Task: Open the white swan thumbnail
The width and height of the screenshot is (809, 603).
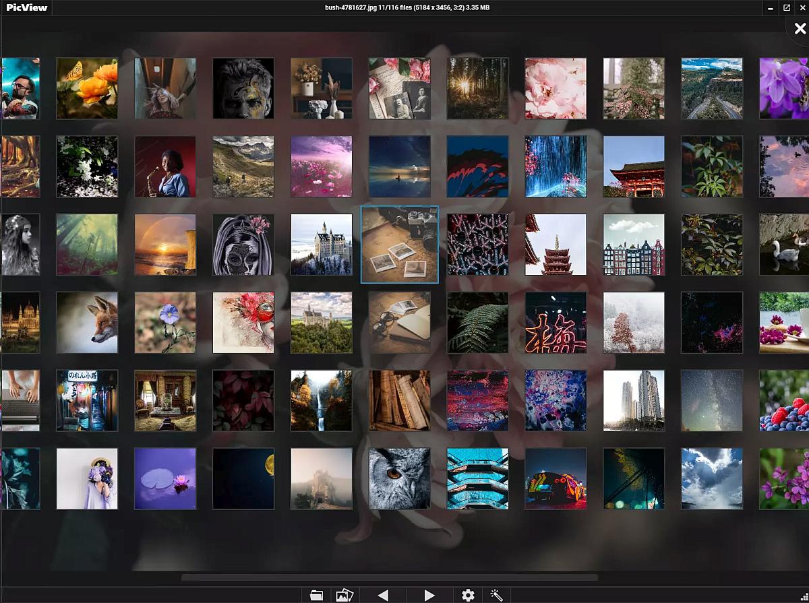Action: pos(784,245)
